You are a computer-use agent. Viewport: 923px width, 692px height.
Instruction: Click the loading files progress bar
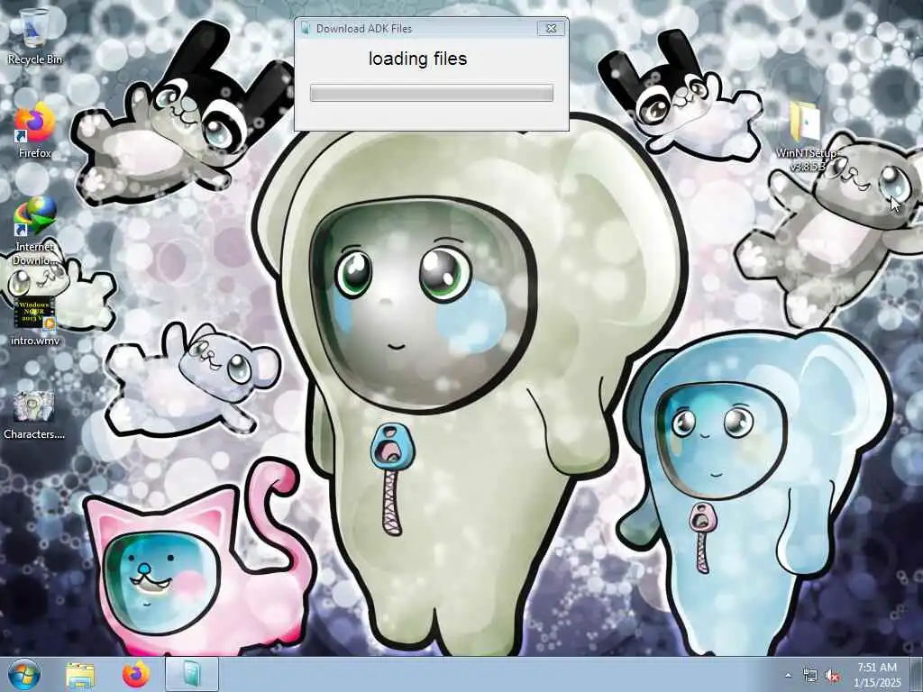coord(432,93)
